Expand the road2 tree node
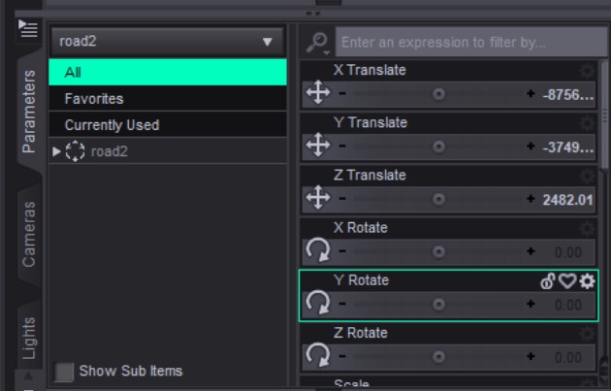 [x=56, y=151]
